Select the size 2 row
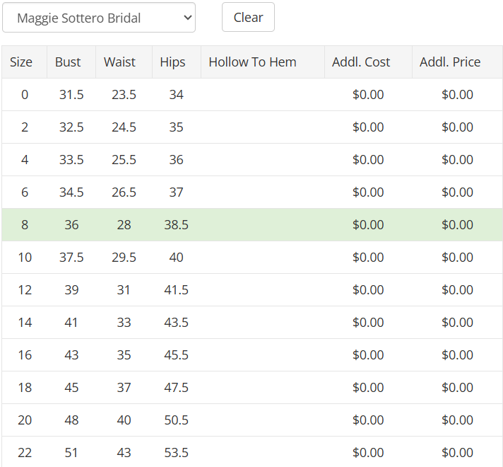 click(25, 127)
